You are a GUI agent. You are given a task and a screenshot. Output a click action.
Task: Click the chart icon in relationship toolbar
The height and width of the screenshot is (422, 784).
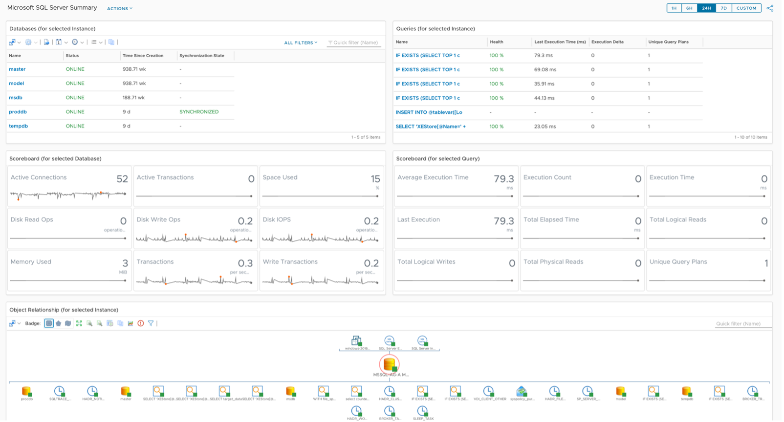[131, 324]
